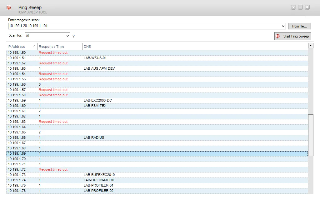Click Request timed out for 10.199.1.55
This screenshot has height=200, width=320.
pos(53,79)
